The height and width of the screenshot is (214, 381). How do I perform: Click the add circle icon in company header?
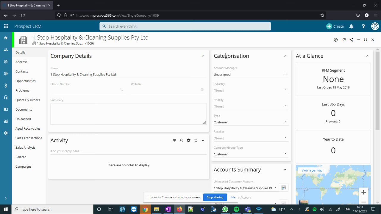pos(336,40)
